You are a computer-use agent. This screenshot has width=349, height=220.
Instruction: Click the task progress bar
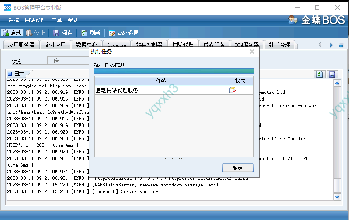[x=174, y=71]
